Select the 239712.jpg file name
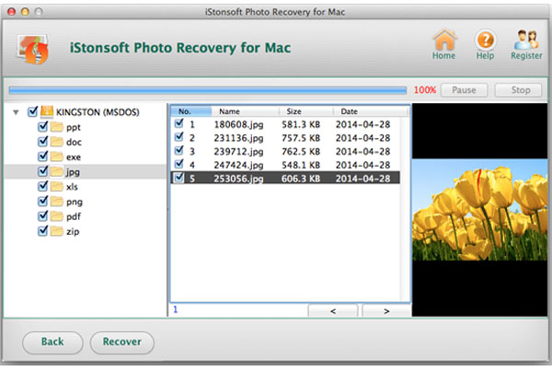The width and height of the screenshot is (552, 371). tap(238, 152)
